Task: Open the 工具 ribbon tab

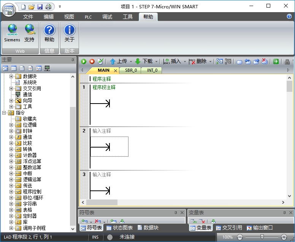Action: click(128, 17)
